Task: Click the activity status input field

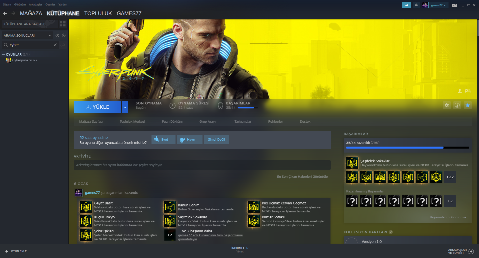Action: click(x=202, y=165)
